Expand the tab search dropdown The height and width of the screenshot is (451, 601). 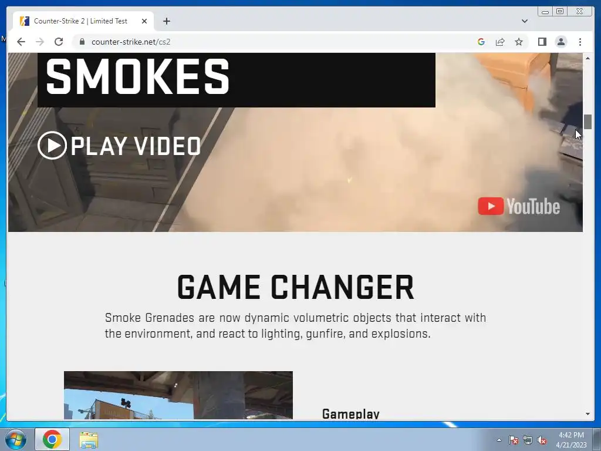click(525, 21)
